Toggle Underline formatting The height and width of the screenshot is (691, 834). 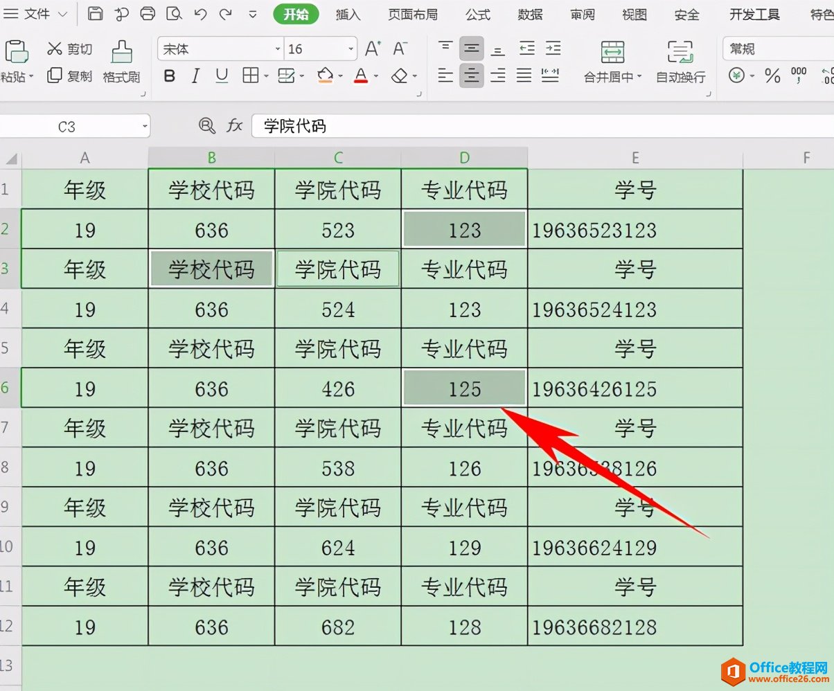[222, 75]
